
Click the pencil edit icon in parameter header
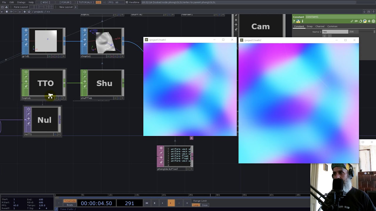click(352, 21)
